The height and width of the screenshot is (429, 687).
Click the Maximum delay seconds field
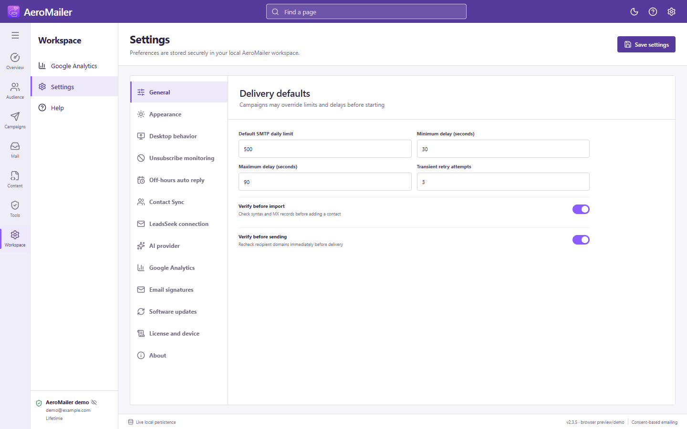click(x=325, y=182)
